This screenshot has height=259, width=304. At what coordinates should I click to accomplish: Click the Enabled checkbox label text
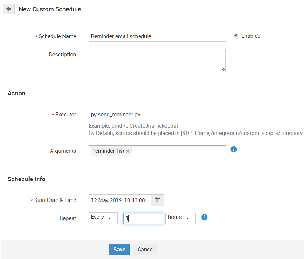[251, 36]
